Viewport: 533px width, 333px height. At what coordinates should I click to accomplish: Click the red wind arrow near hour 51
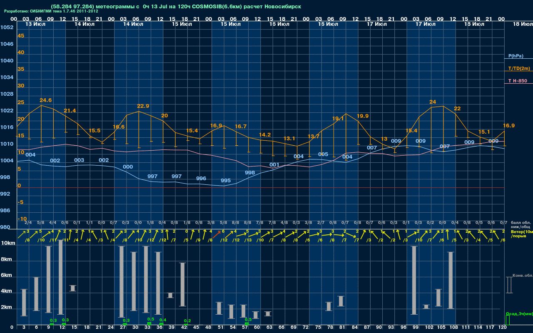point(217,236)
